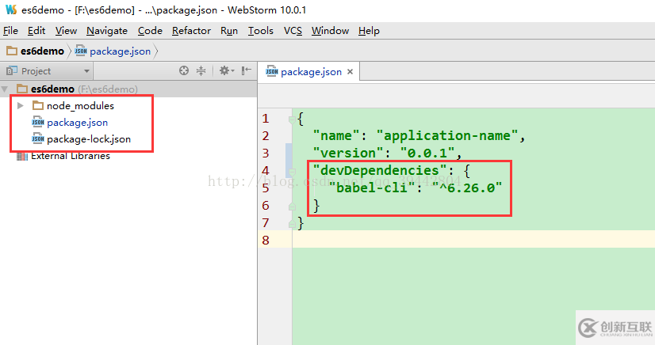Image resolution: width=655 pixels, height=345 pixels.
Task: Open the Run menu
Action: (229, 31)
